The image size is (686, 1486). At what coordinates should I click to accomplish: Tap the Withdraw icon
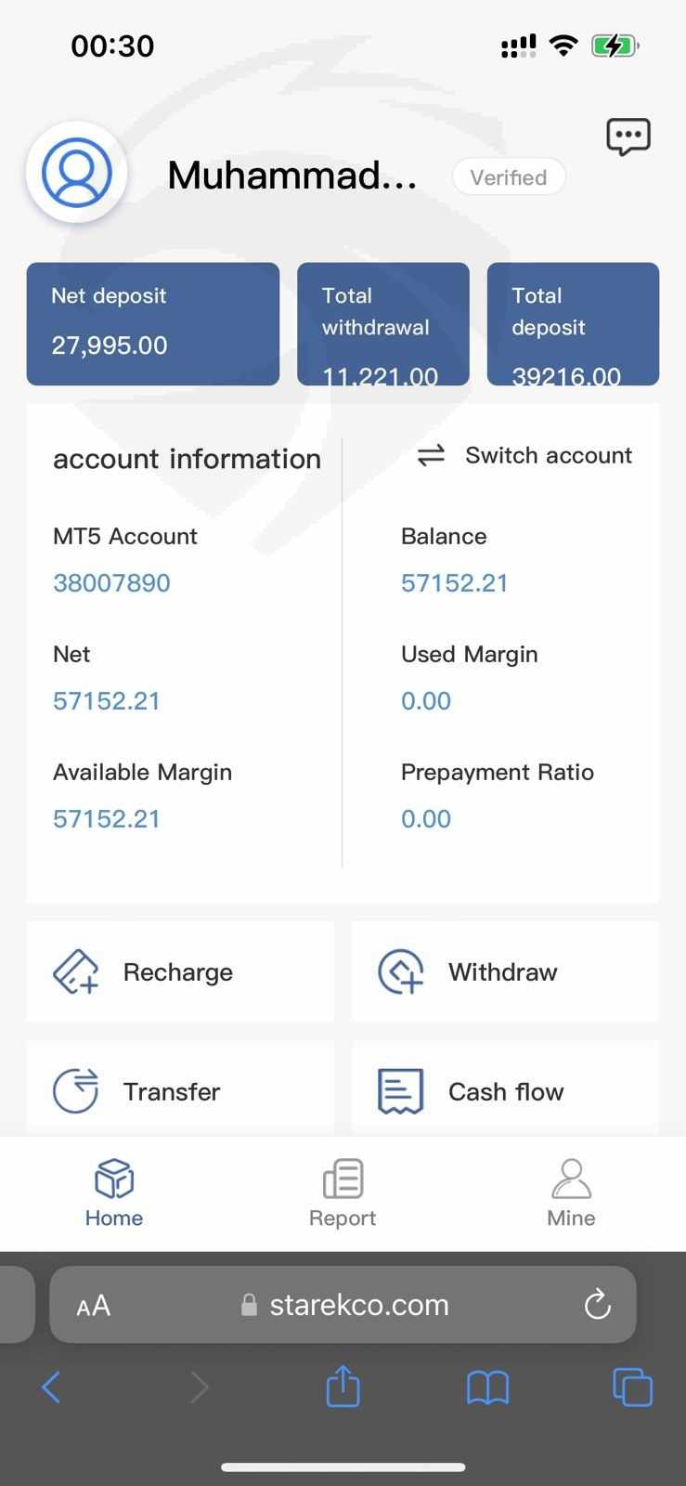click(x=401, y=972)
